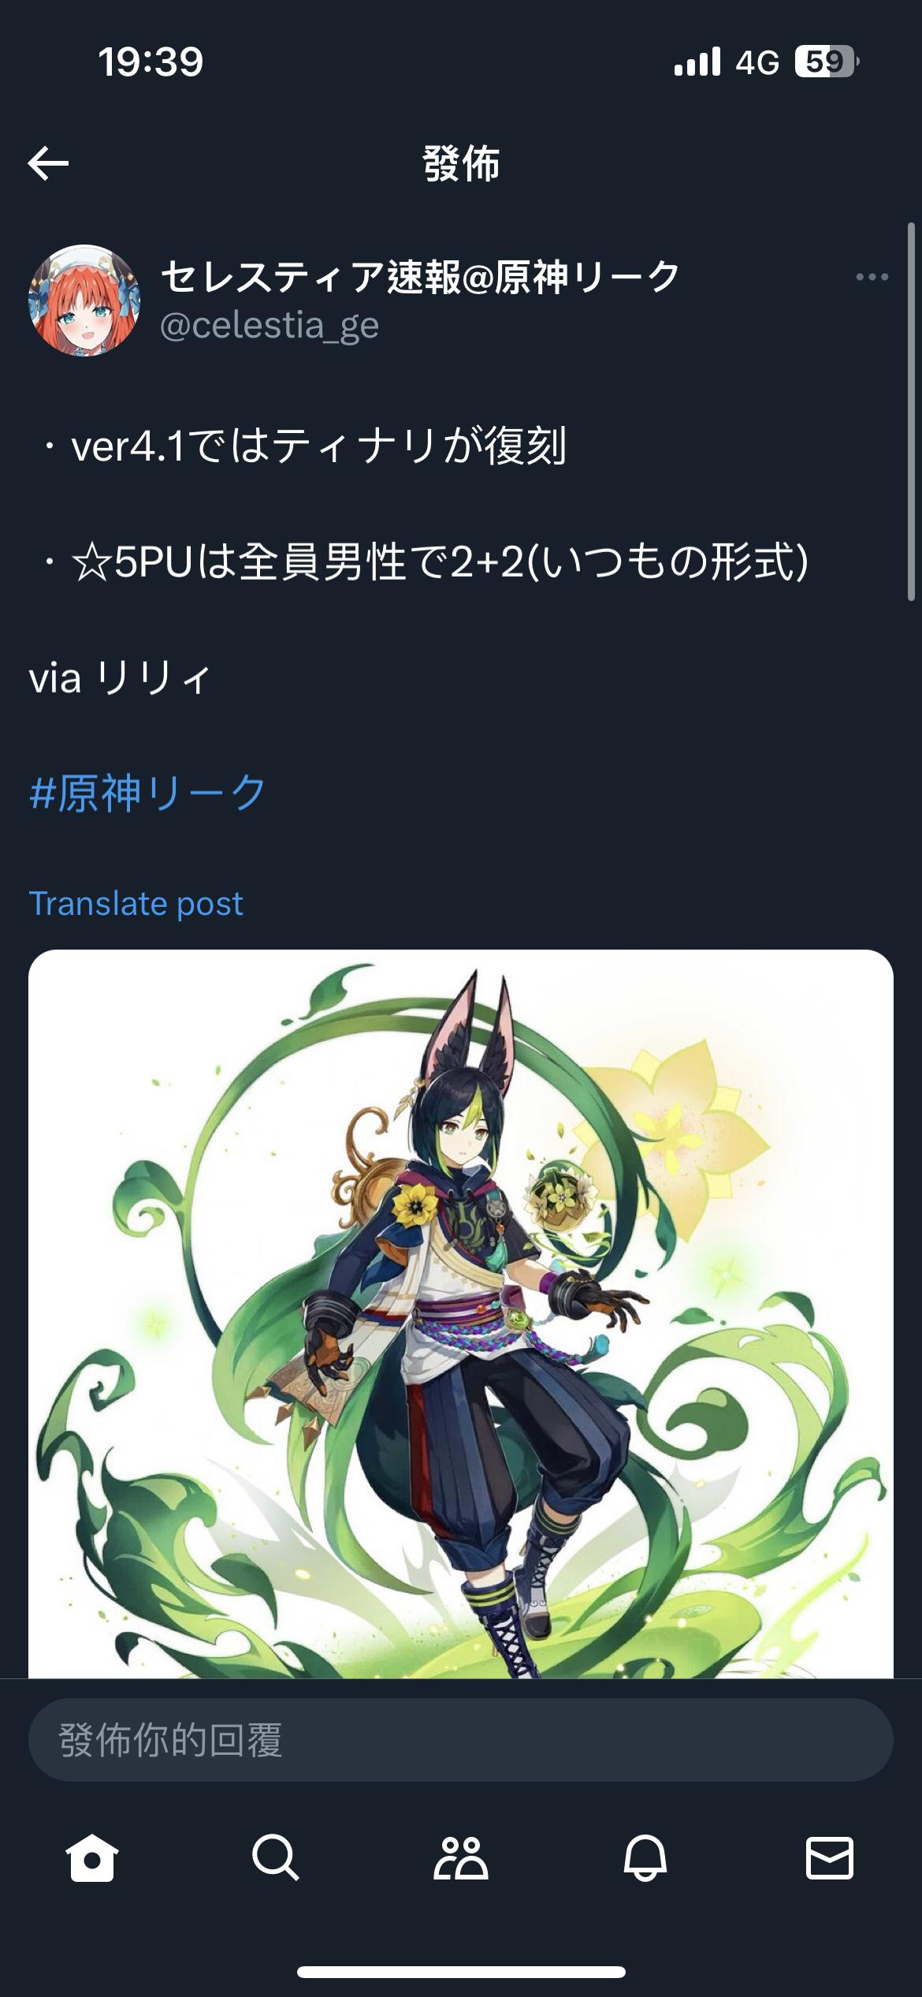
Task: Open the #原神リーク hashtag
Action: pyautogui.click(x=148, y=793)
